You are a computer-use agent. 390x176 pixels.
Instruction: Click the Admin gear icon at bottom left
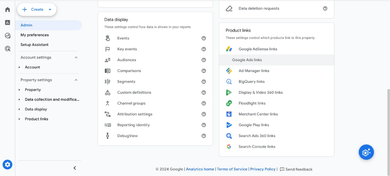pyautogui.click(x=8, y=165)
